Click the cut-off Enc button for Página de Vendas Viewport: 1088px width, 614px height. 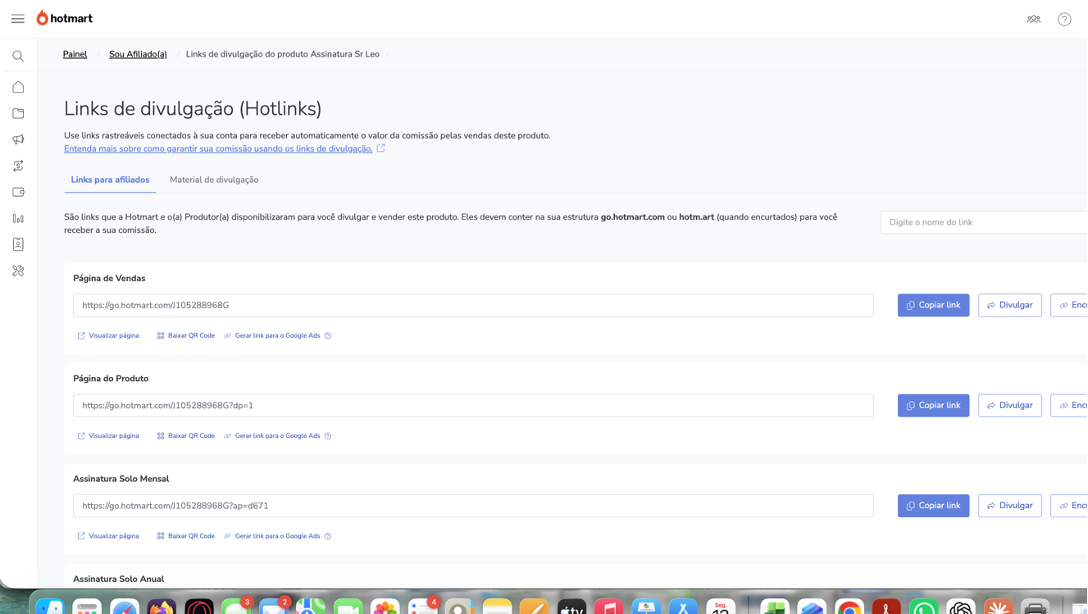coord(1070,305)
